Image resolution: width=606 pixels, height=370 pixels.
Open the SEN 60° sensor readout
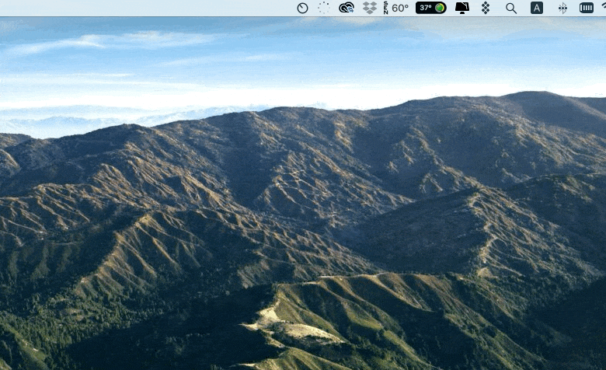[x=396, y=8]
